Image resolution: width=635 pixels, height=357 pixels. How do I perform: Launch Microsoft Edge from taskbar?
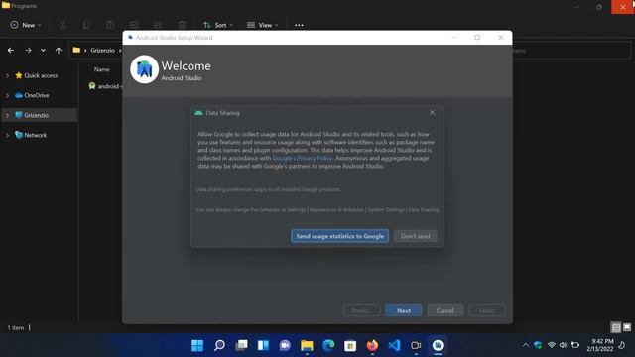[328, 345]
